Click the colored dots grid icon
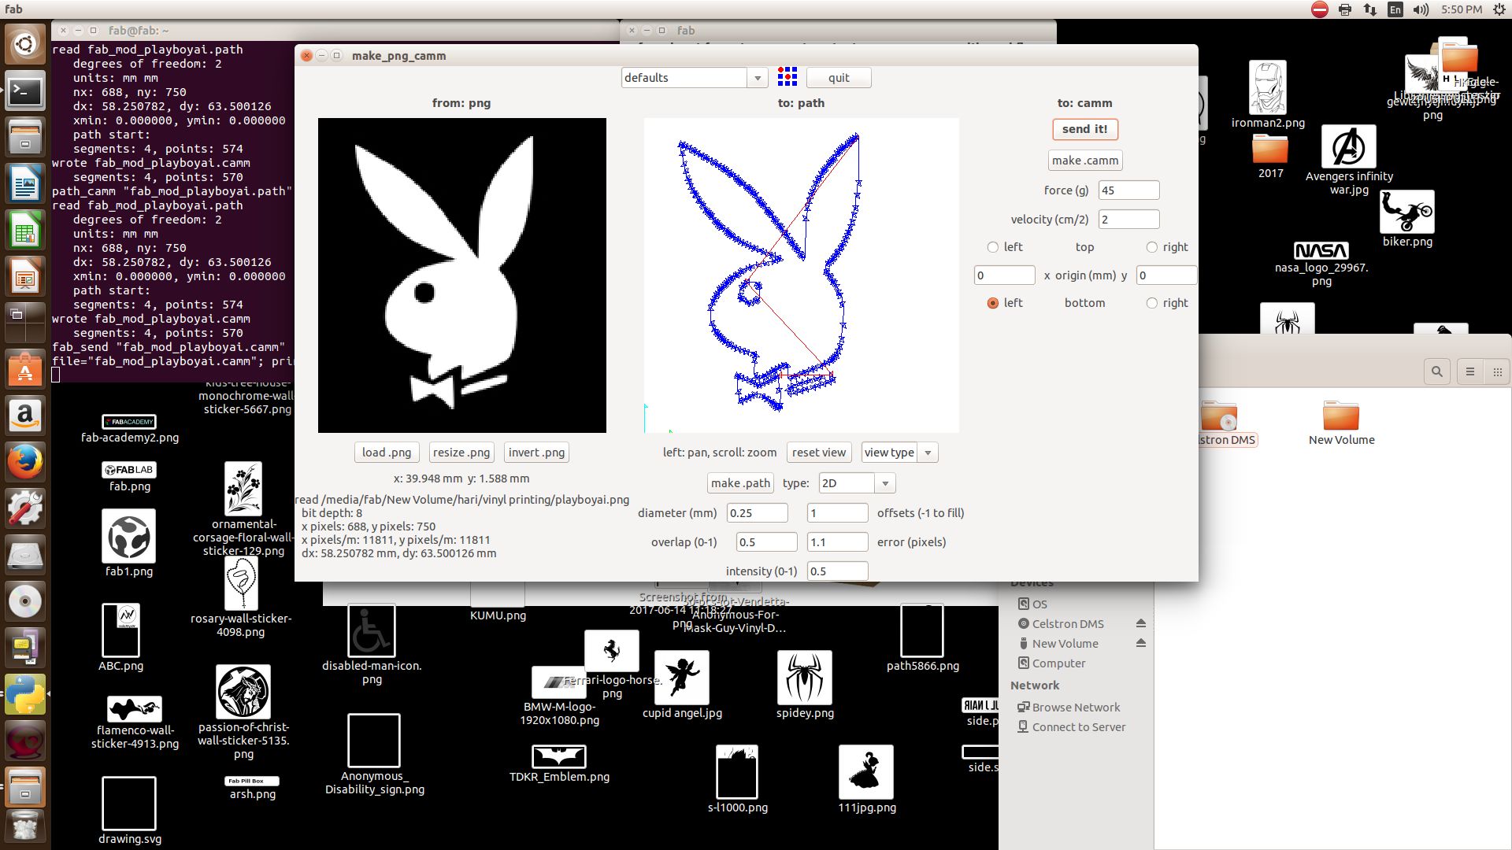The height and width of the screenshot is (850, 1512). pyautogui.click(x=787, y=76)
